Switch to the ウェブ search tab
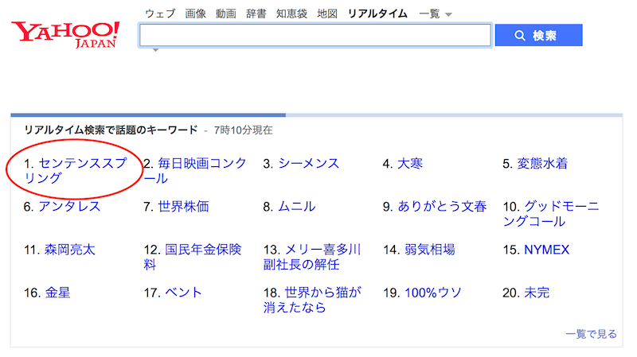The width and height of the screenshot is (637, 357). pos(160,14)
